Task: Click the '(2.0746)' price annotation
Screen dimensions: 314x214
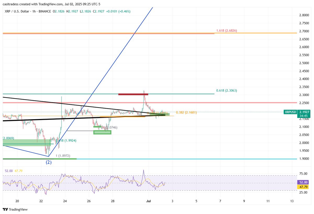Action: point(111,127)
